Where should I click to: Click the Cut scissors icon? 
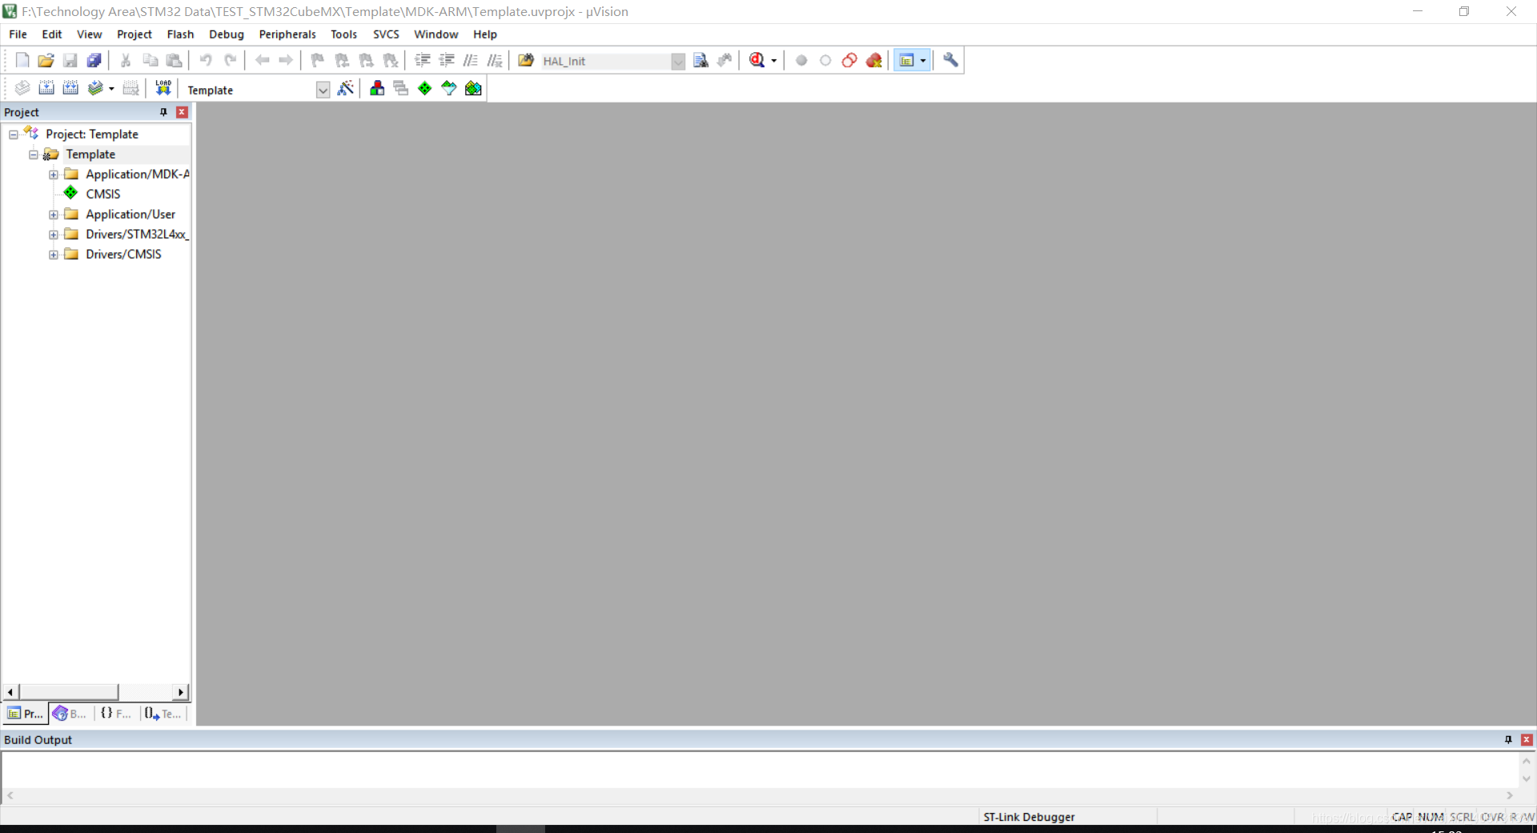pyautogui.click(x=126, y=60)
